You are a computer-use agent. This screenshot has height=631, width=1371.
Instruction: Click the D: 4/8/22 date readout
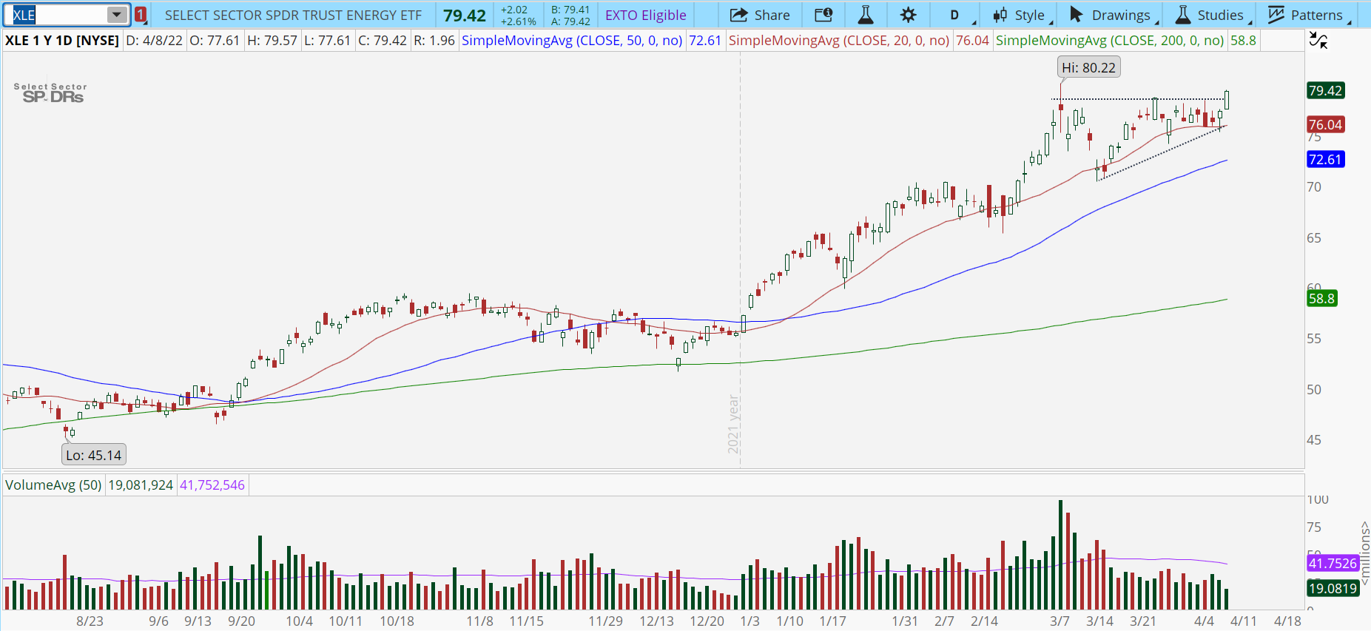click(x=154, y=41)
